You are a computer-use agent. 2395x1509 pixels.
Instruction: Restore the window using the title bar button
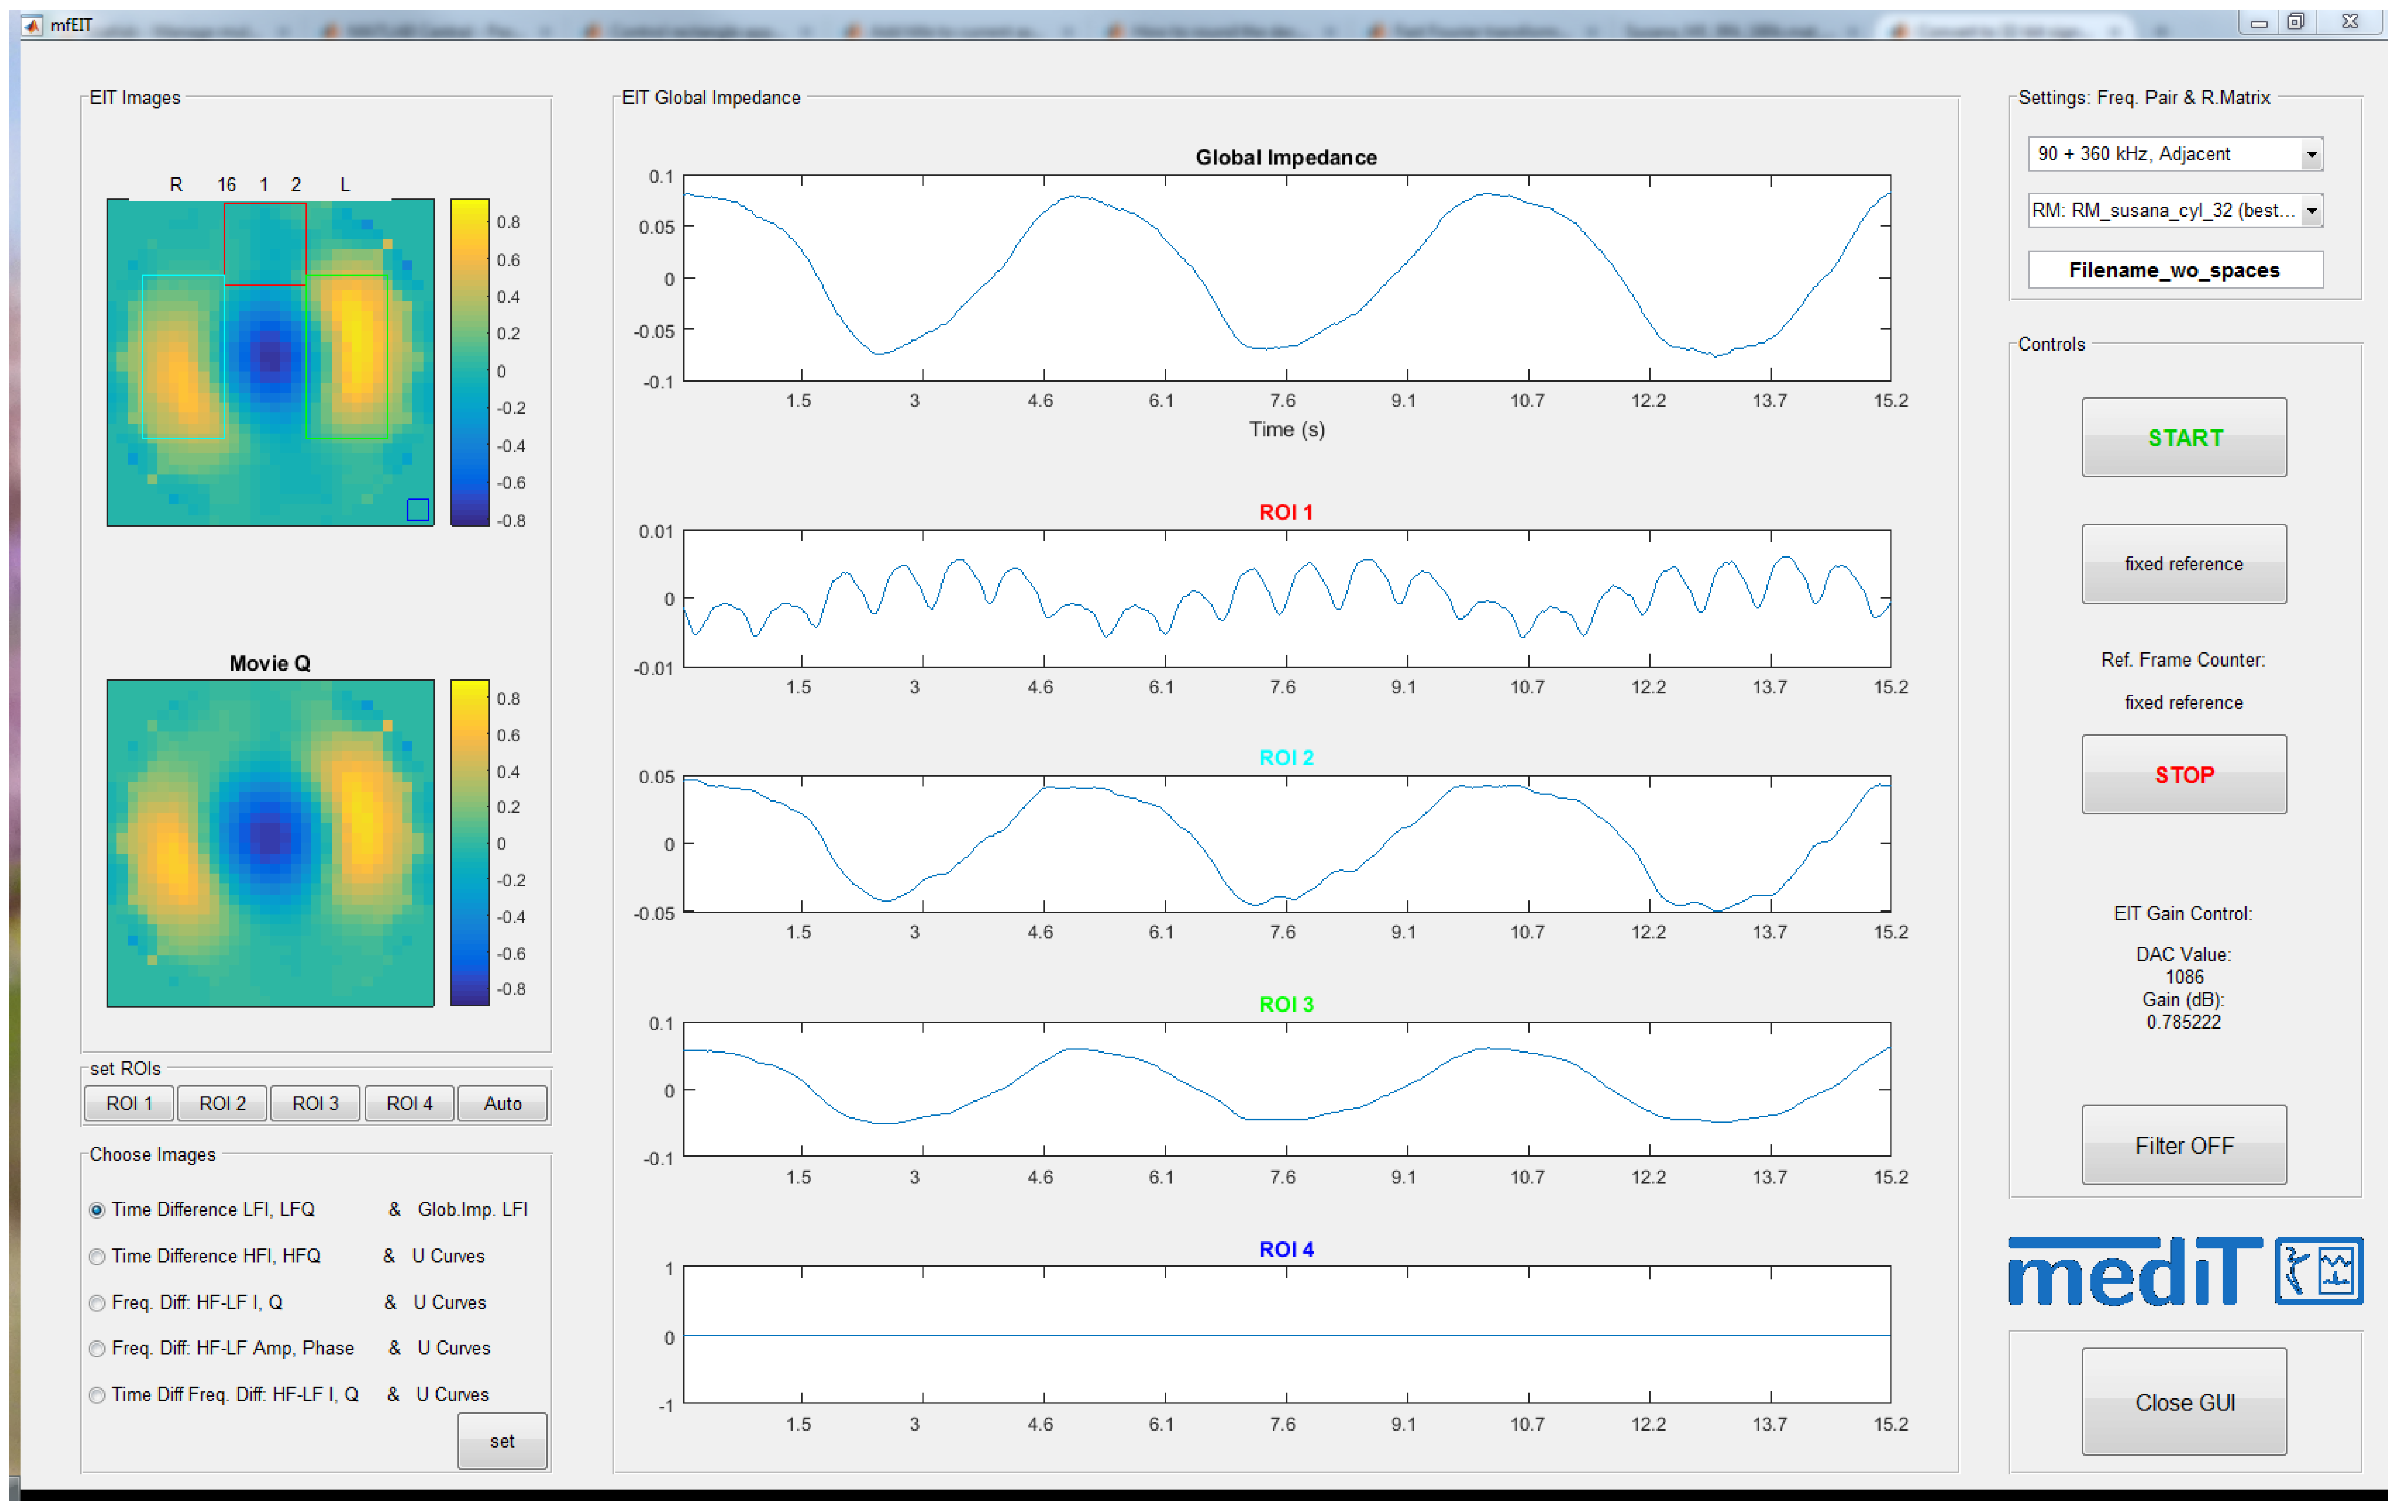[x=2296, y=22]
